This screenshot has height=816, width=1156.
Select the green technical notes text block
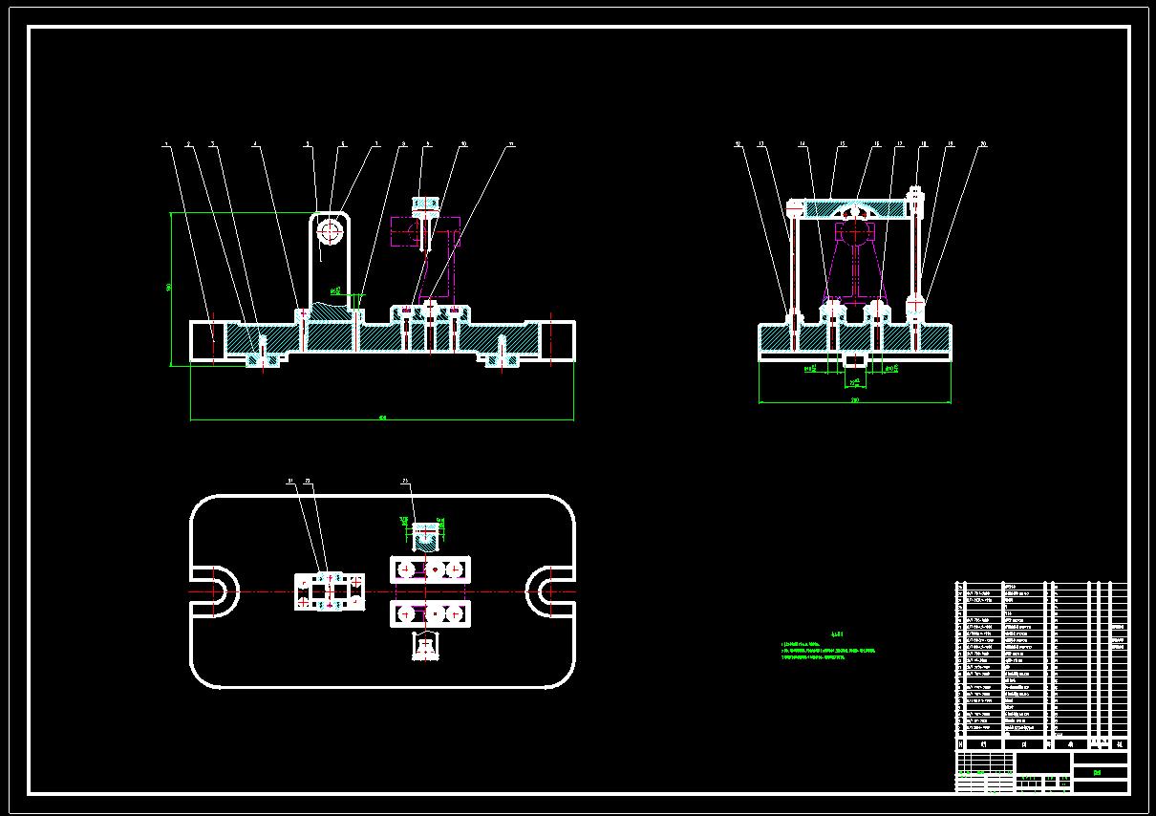tap(828, 648)
